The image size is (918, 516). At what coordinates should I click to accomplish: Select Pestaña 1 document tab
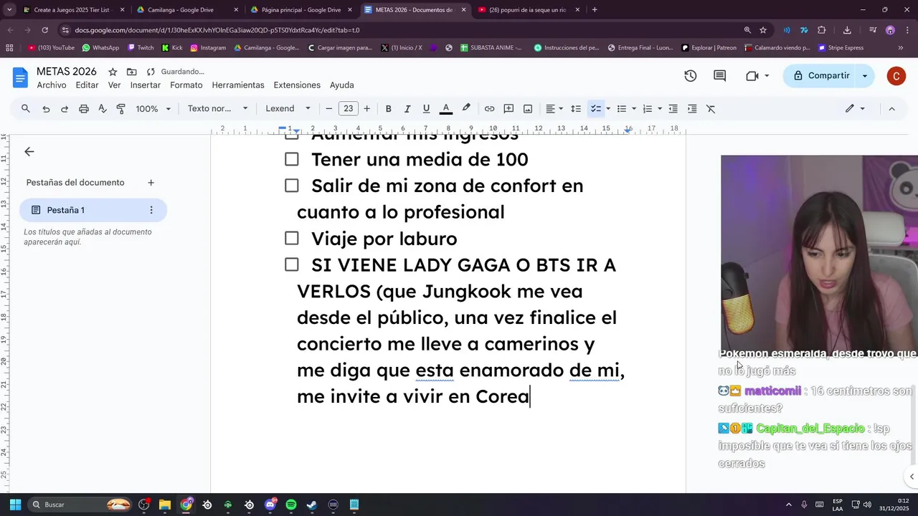[x=93, y=210]
